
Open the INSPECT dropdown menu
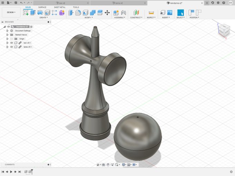(x=151, y=18)
